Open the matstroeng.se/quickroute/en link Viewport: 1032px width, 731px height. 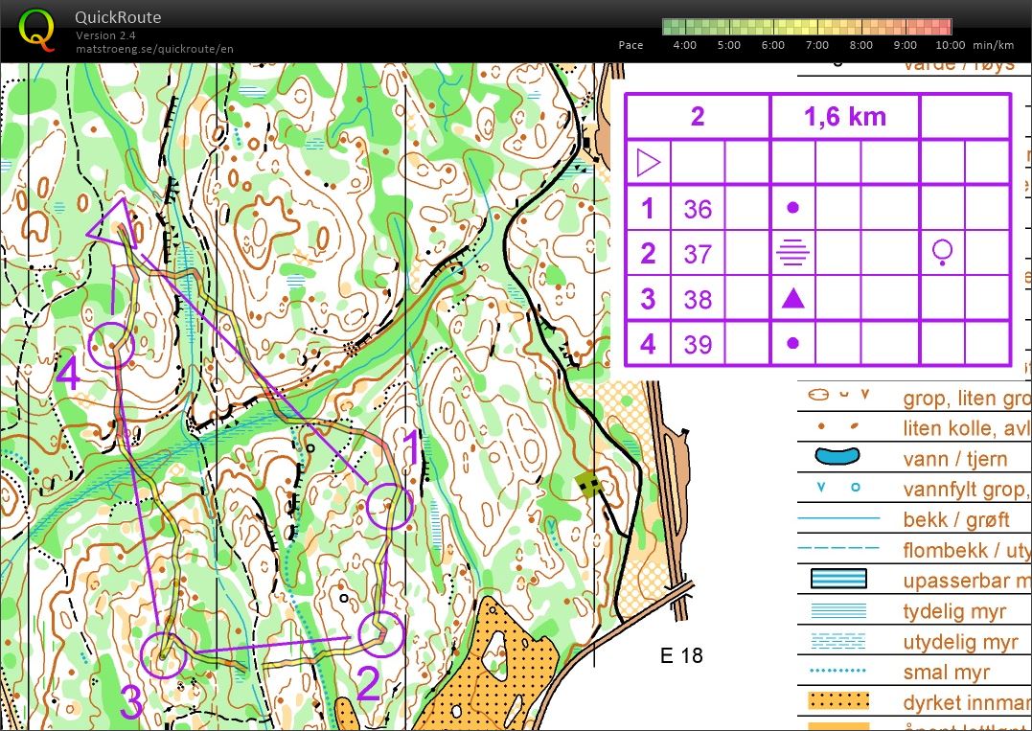[x=154, y=49]
